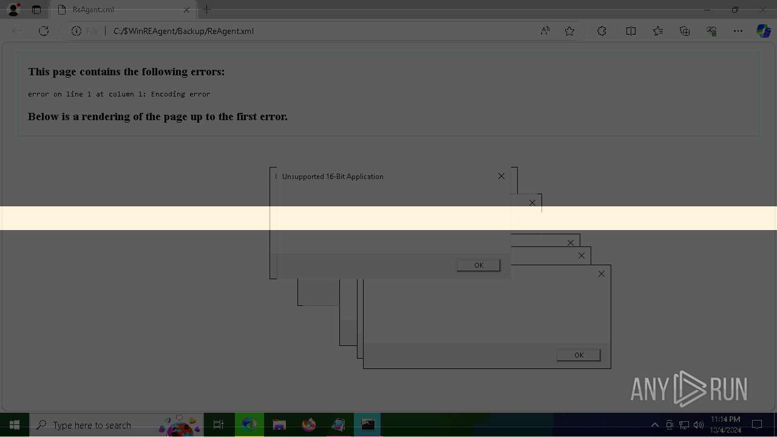Screen dimensions: 777x437
Task: Open the clock and calendar
Action: [725, 425]
